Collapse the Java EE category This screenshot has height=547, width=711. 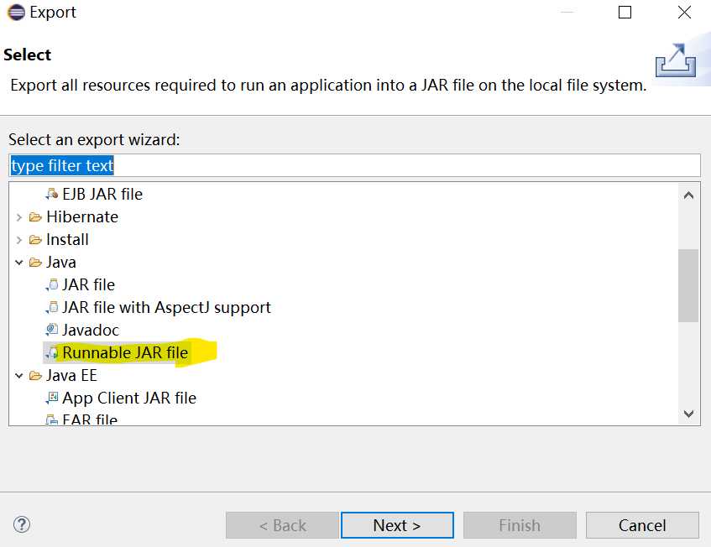coord(19,376)
